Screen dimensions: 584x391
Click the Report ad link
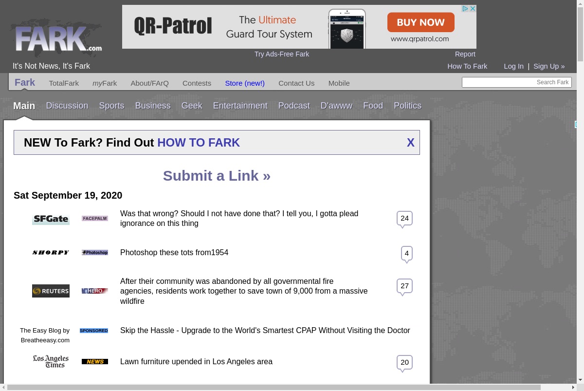coord(465,54)
